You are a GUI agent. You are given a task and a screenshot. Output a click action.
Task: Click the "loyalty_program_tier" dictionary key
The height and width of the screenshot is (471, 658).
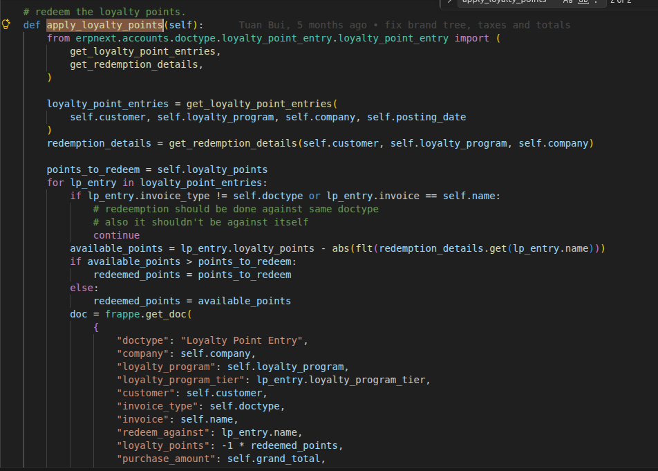[180, 380]
